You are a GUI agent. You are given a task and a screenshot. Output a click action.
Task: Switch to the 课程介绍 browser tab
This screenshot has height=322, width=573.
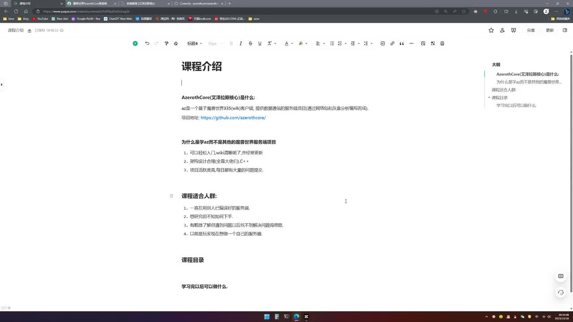pyautogui.click(x=37, y=4)
